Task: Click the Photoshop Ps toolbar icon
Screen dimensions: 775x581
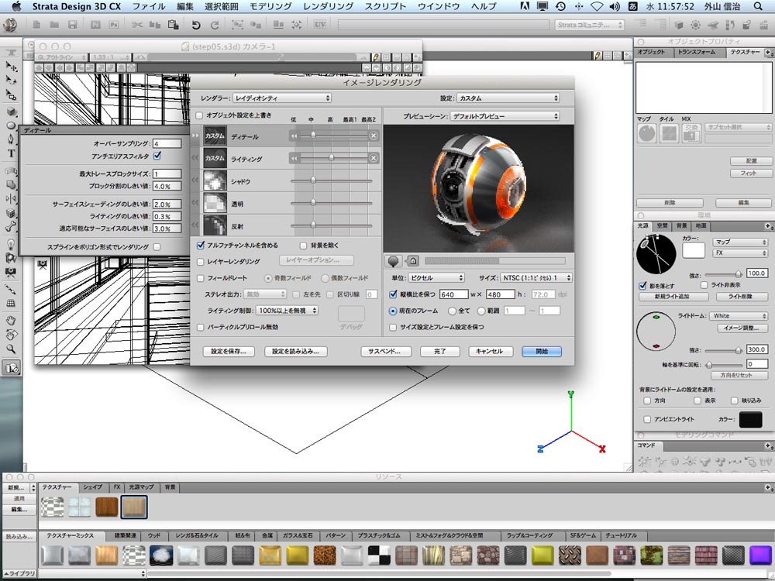Action: tap(114, 25)
